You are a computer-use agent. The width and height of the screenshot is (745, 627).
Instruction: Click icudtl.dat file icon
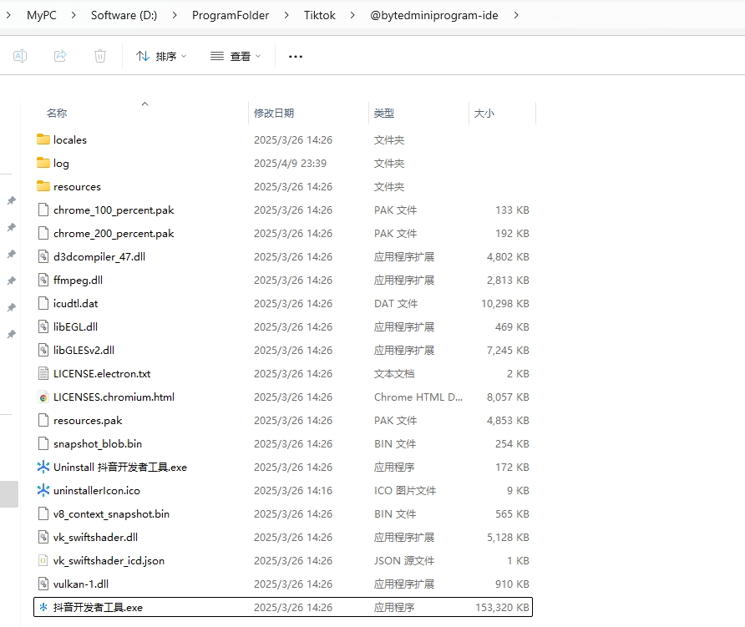[x=43, y=303]
